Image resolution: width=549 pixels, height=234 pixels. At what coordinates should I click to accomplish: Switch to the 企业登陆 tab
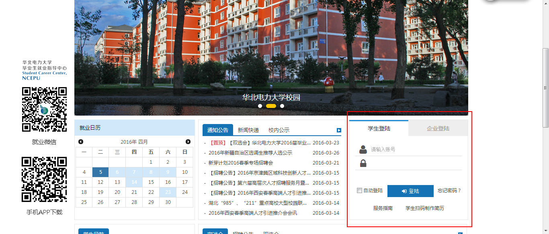(x=438, y=128)
